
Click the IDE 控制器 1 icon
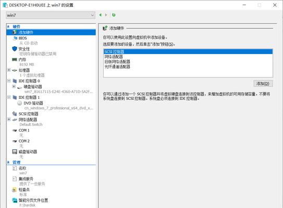pyautogui.click(x=15, y=97)
